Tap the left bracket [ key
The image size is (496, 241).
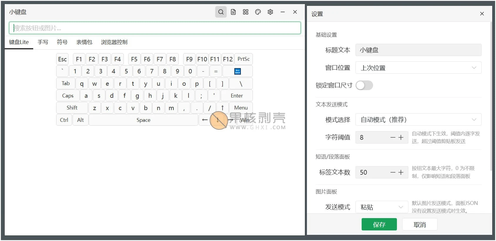pyautogui.click(x=210, y=83)
